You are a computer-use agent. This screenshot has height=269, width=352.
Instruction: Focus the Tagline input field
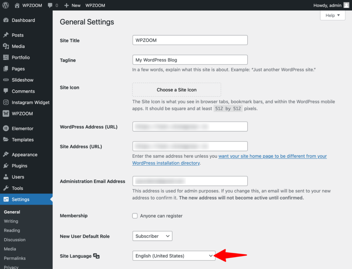[190, 60]
